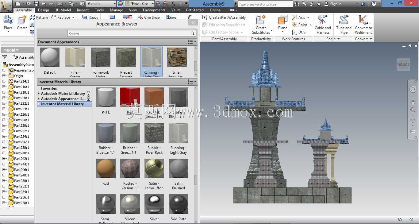This screenshot has height=224, width=419.
Task: Open the Favorites star in title bar
Action: [x=319, y=4]
